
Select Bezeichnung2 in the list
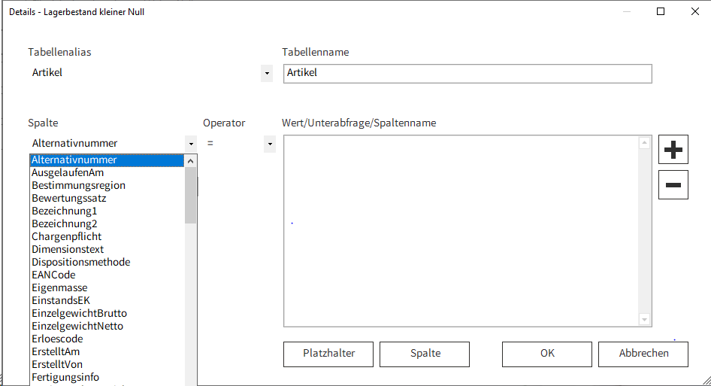[107, 224]
